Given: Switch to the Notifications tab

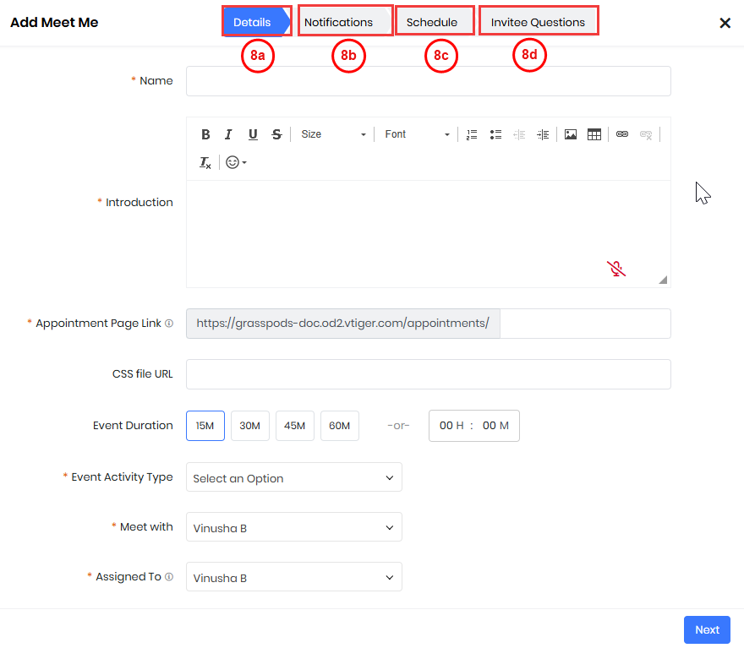Looking at the screenshot, I should 338,22.
